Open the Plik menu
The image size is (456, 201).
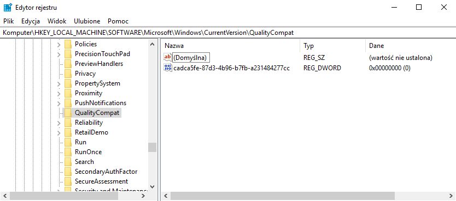point(9,21)
